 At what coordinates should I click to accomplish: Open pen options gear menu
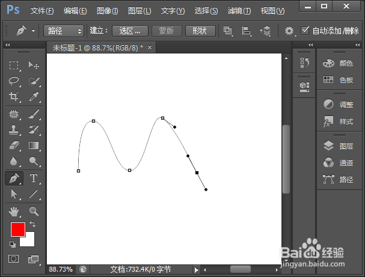[289, 31]
